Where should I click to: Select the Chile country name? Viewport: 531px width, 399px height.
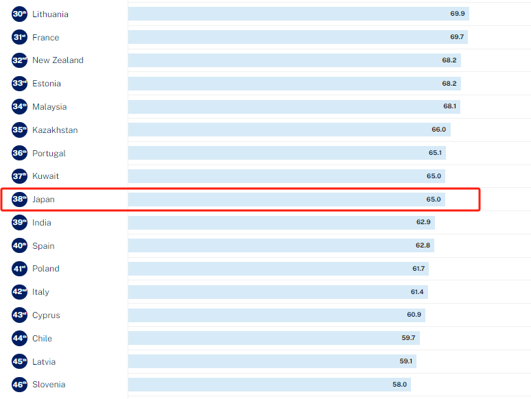pos(43,339)
